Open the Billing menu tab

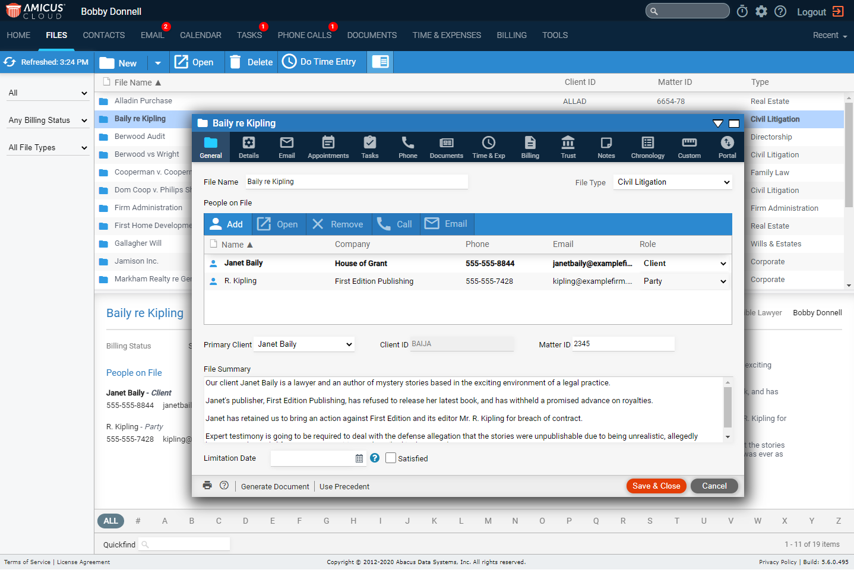point(511,35)
